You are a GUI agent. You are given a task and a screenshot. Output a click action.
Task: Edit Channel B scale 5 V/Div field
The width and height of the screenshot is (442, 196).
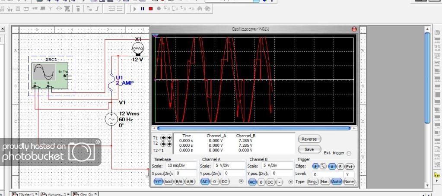pos(277,166)
